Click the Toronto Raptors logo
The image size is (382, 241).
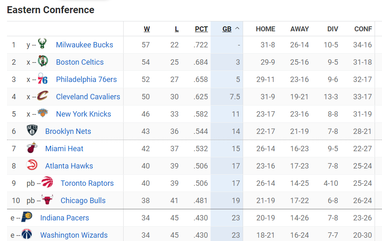pyautogui.click(x=47, y=183)
